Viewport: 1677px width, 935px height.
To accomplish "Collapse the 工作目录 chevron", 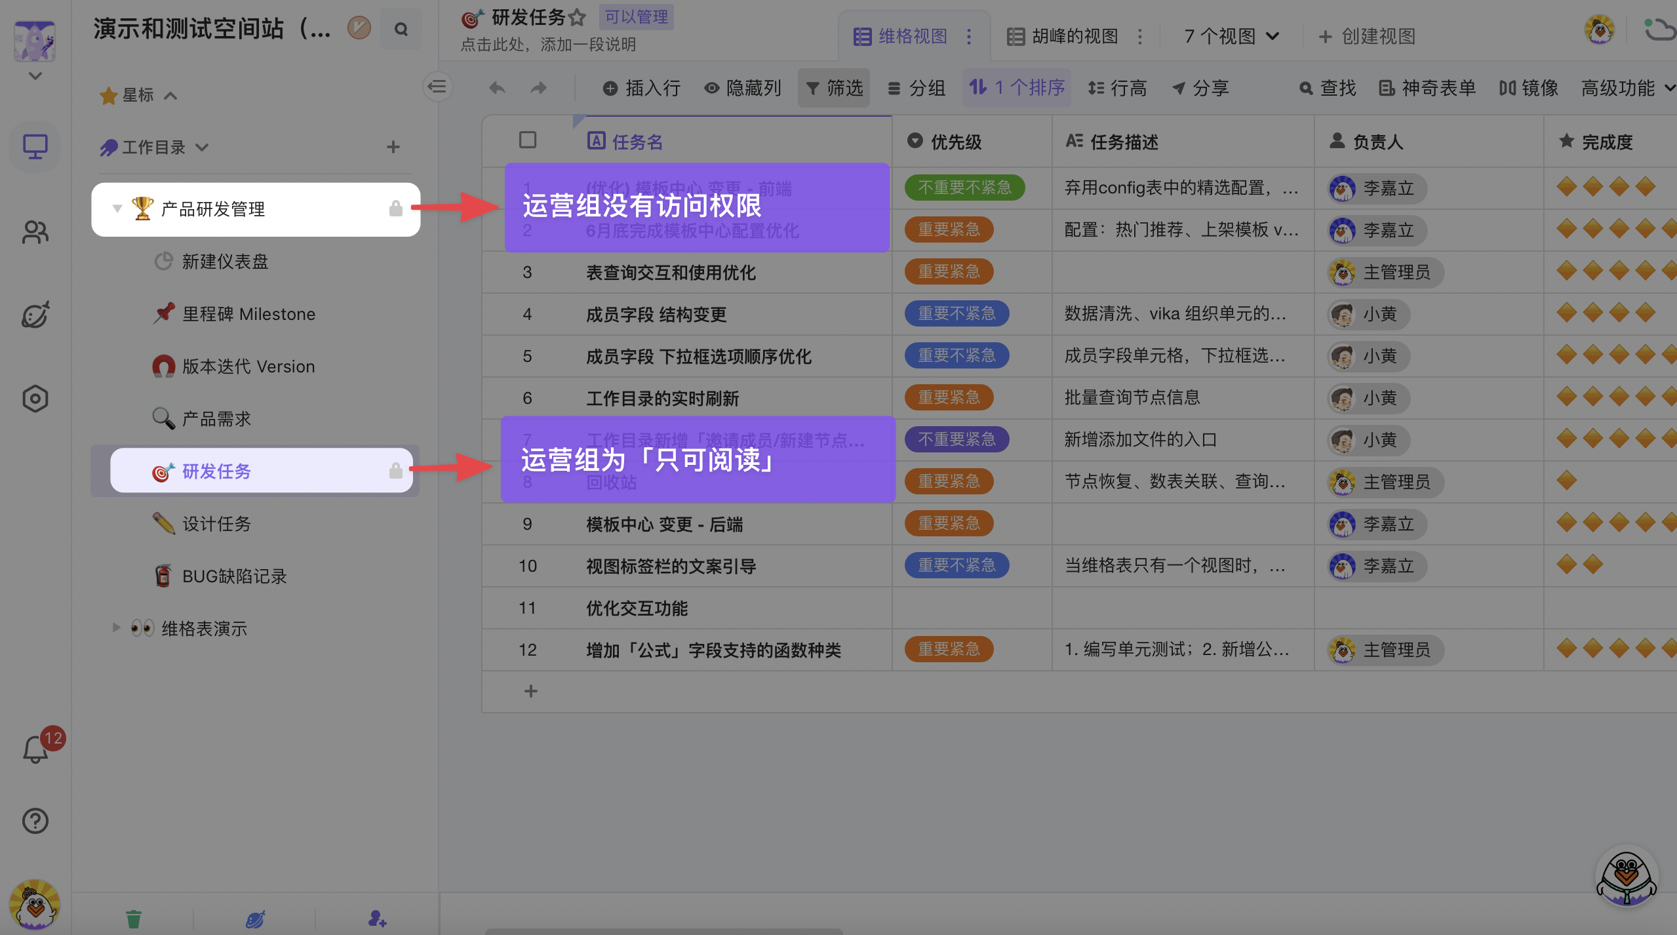I will 203,147.
